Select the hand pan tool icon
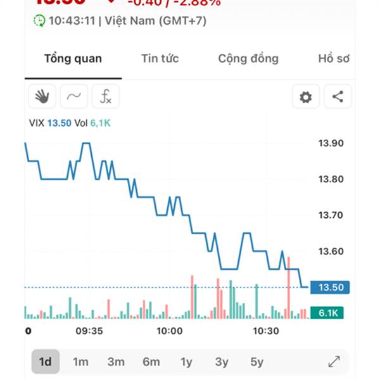This screenshot has height=380, width=380. 42,96
